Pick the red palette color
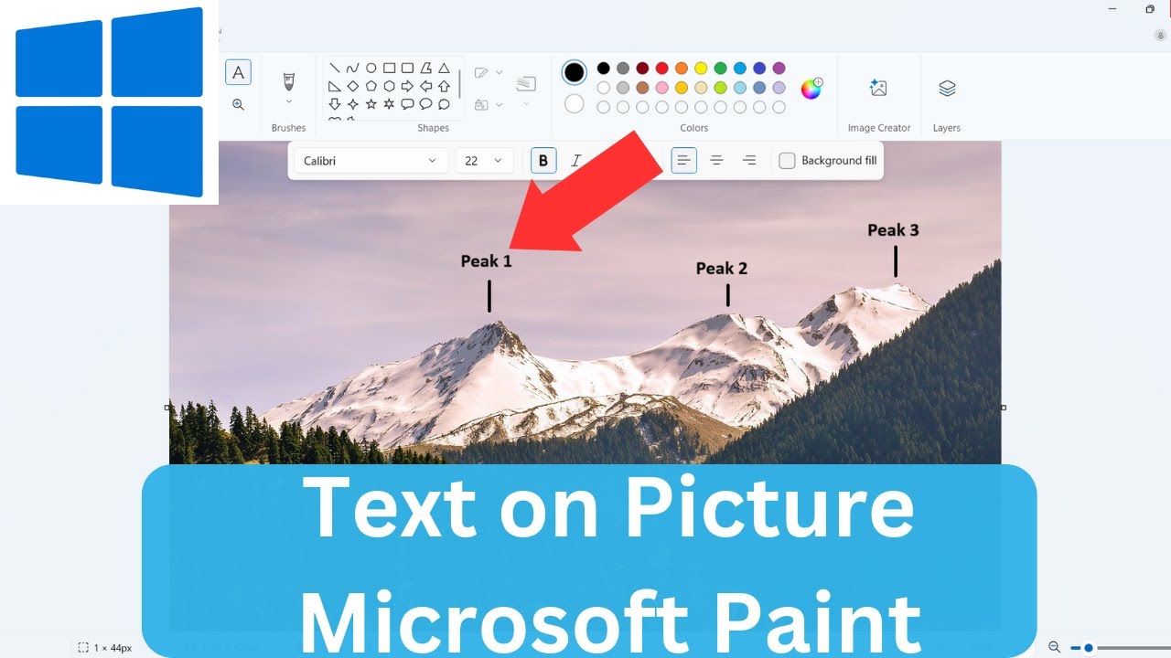 pos(661,68)
